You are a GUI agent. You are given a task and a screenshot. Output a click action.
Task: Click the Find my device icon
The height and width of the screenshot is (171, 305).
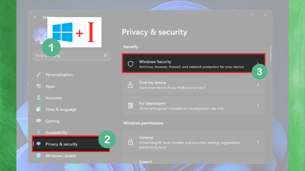tap(130, 85)
